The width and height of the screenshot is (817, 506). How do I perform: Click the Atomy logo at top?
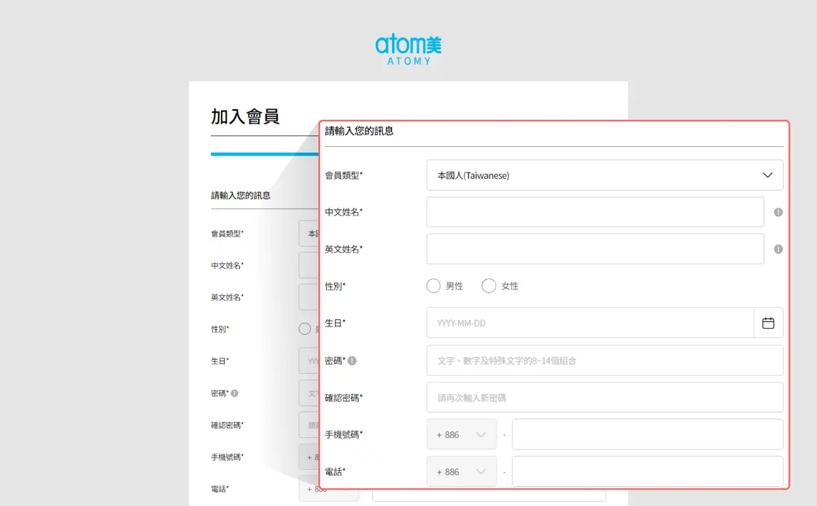pos(408,49)
